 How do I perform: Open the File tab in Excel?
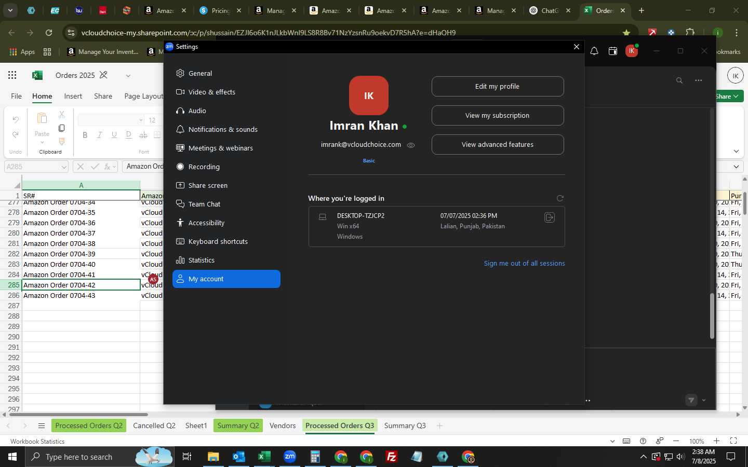click(x=17, y=96)
